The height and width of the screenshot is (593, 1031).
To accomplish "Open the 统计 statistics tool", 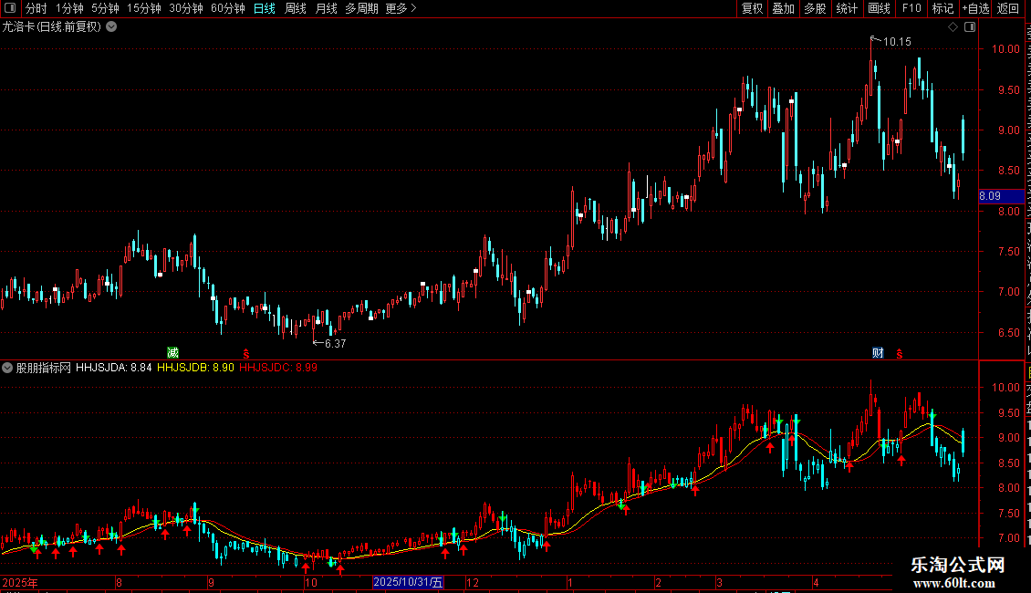I will click(846, 8).
